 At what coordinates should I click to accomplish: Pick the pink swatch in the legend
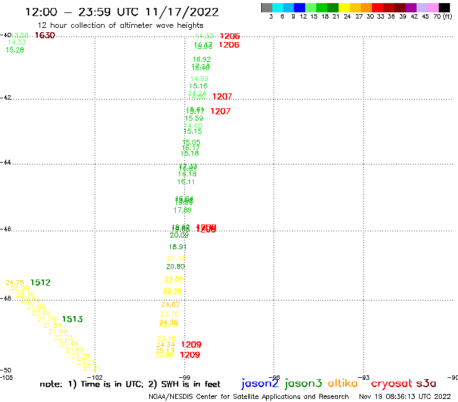pyautogui.click(x=433, y=7)
